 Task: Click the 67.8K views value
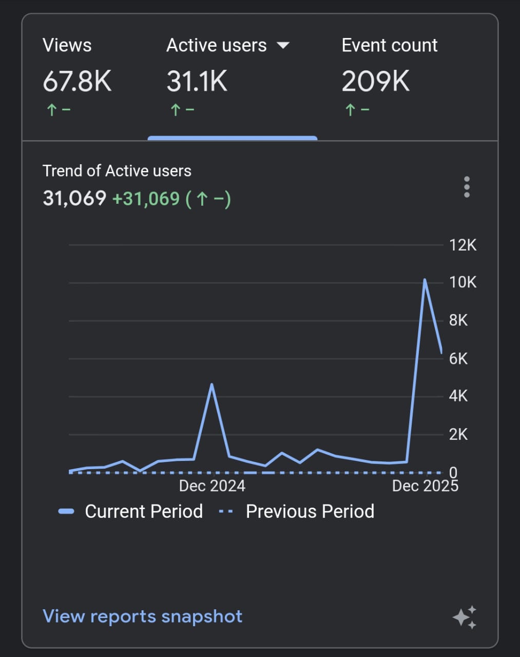pyautogui.click(x=77, y=82)
